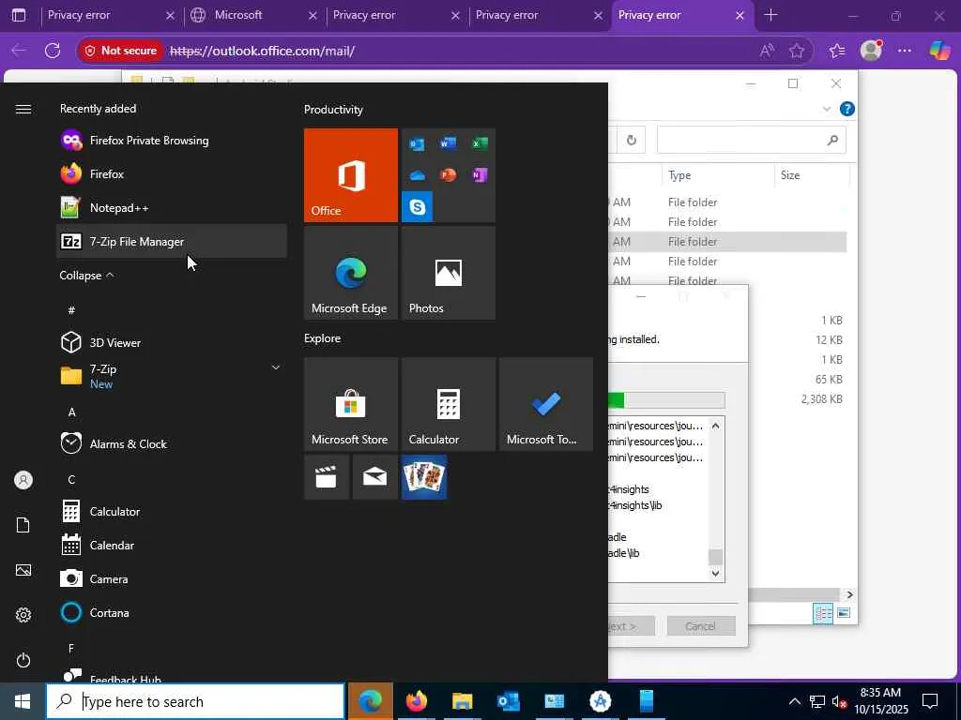This screenshot has height=720, width=961.
Task: Sort Explorer list by Type column
Action: pyautogui.click(x=718, y=175)
